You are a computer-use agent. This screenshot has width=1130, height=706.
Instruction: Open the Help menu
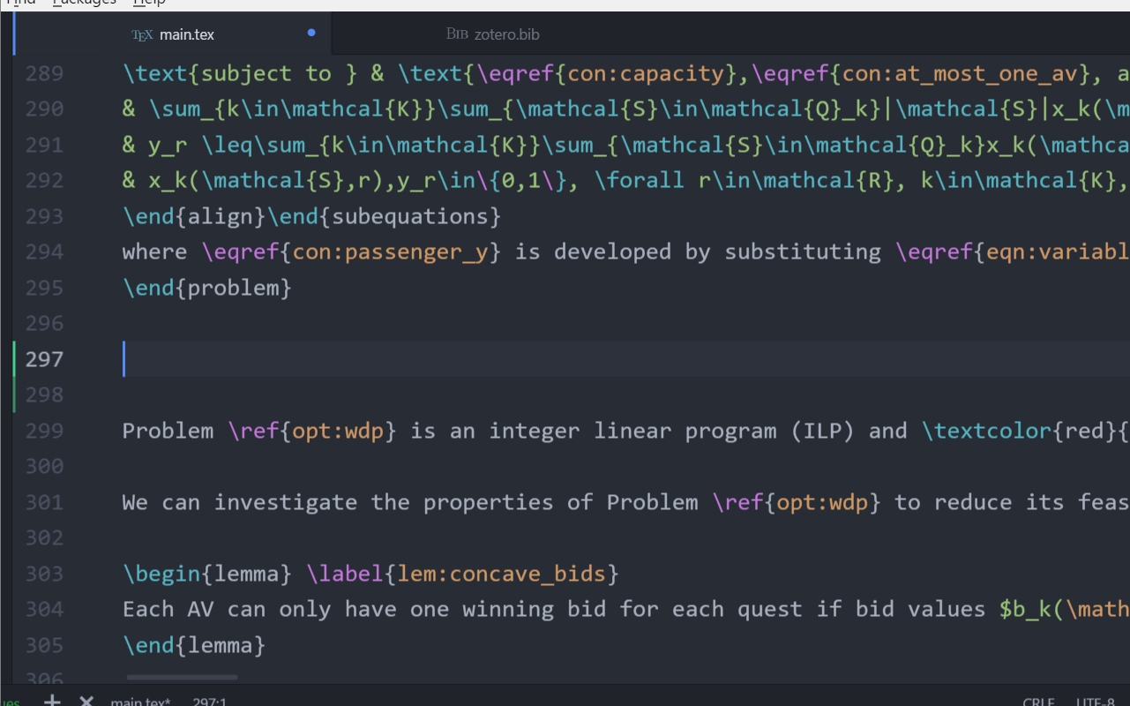pos(149,3)
